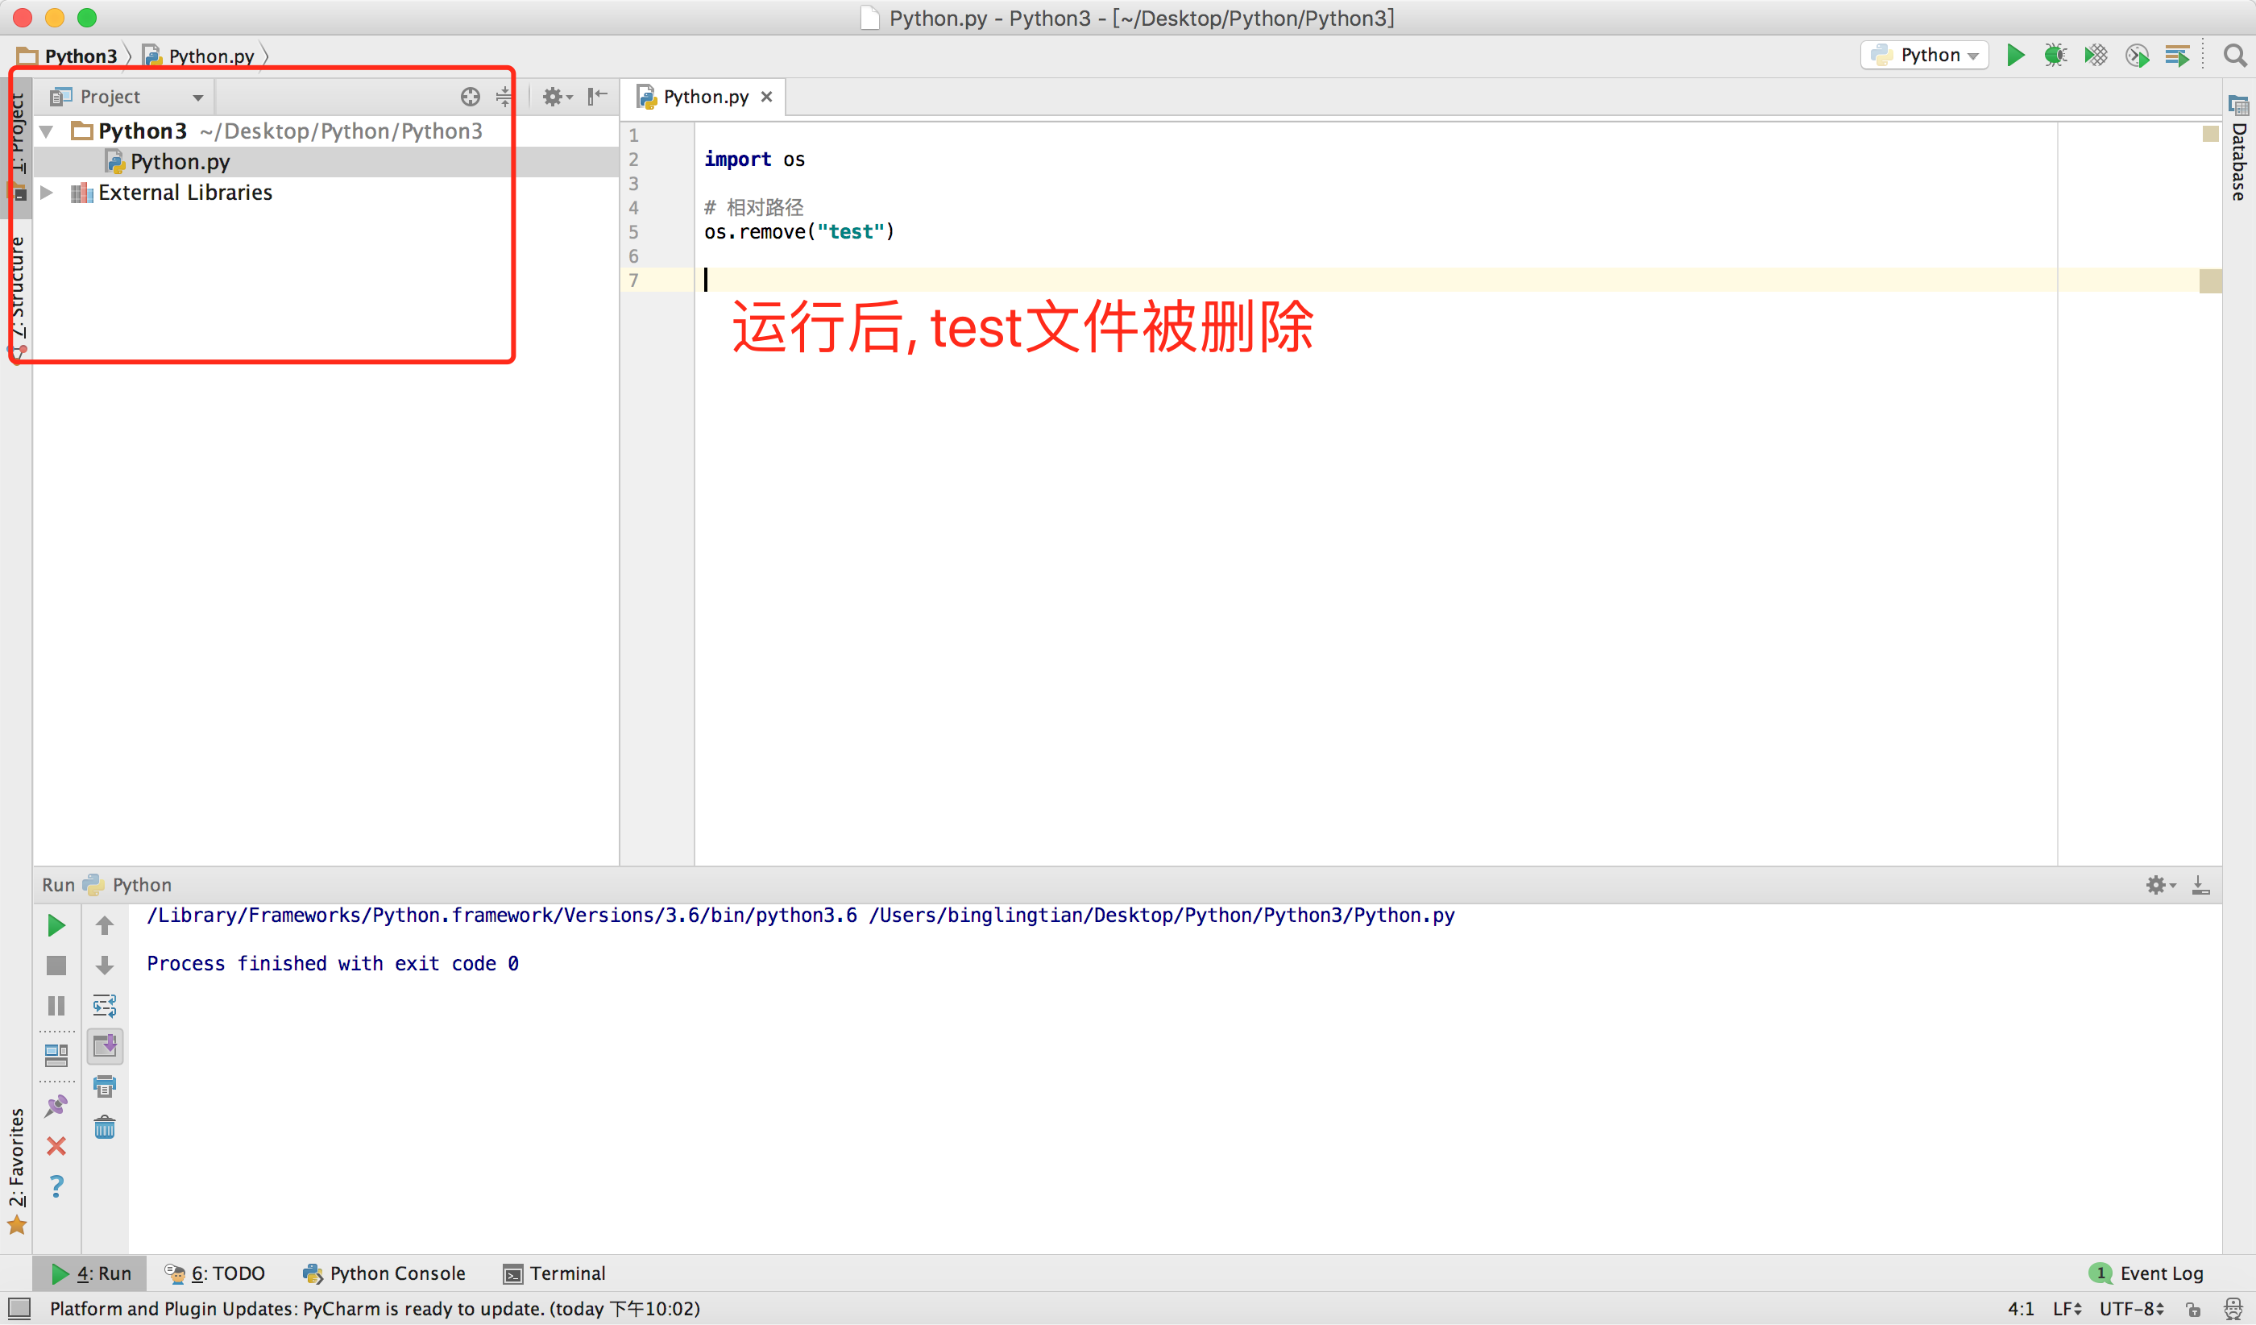Run with Coverage icon in toolbar

point(2095,56)
